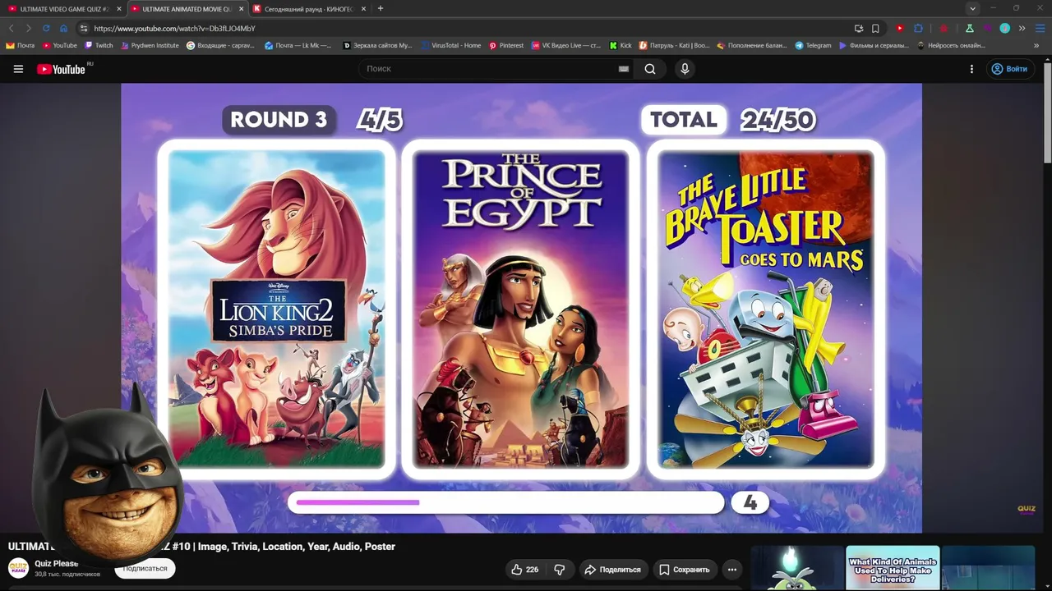Screen dimensions: 1052x591
Task: Bookmark this page from address bar
Action: point(875,28)
